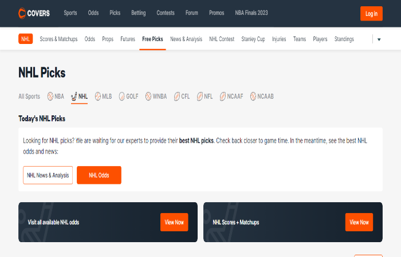Open the Promos top menu
This screenshot has width=401, height=257.
pos(217,13)
